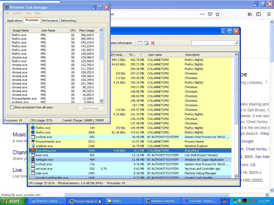
Task: Bookmark this page with the star icon
Action: tap(217, 14)
